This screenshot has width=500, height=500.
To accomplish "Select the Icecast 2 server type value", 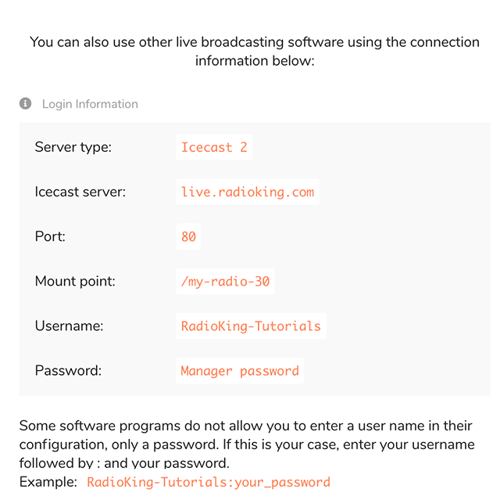I will click(213, 147).
